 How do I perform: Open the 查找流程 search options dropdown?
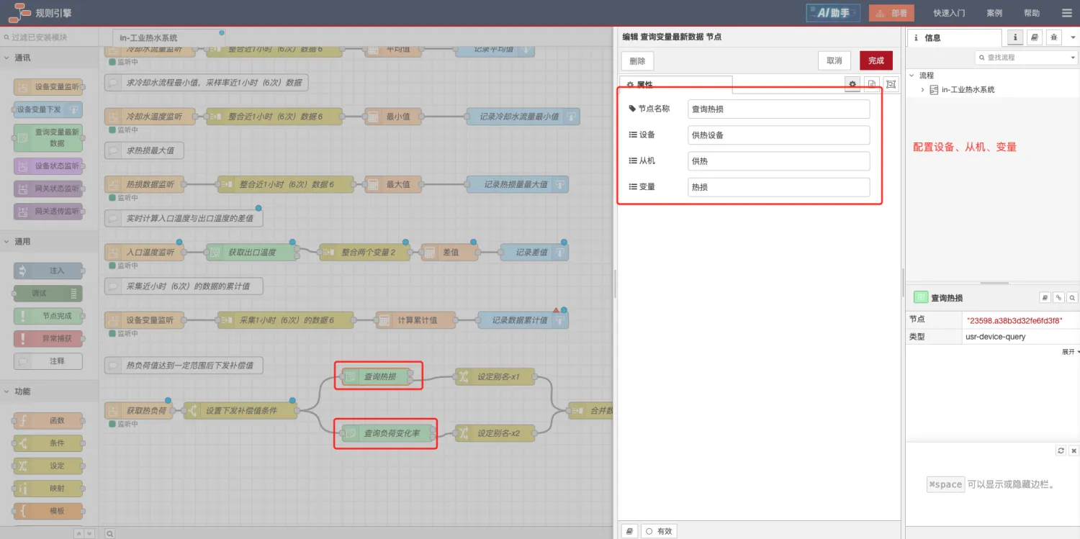point(1073,57)
